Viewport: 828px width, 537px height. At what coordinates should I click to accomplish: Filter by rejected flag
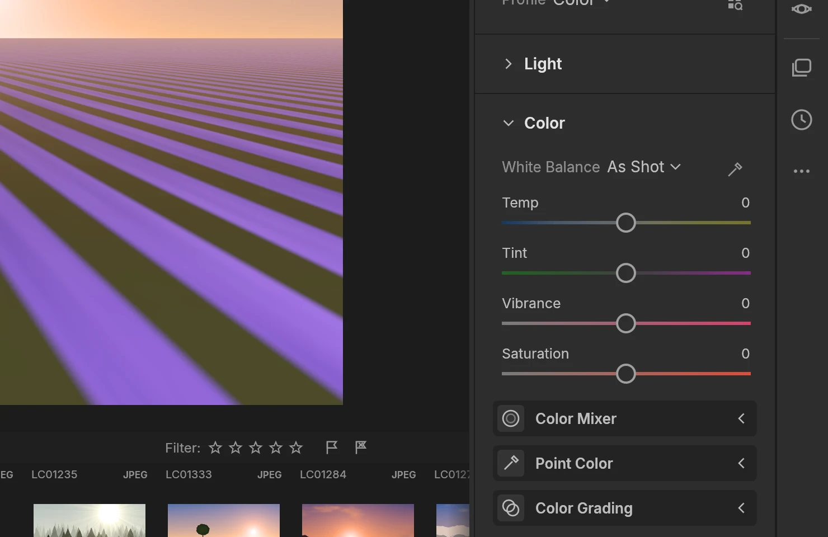click(x=361, y=447)
